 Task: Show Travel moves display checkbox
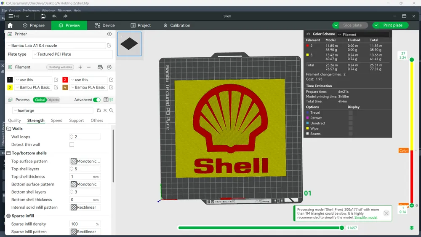350,113
